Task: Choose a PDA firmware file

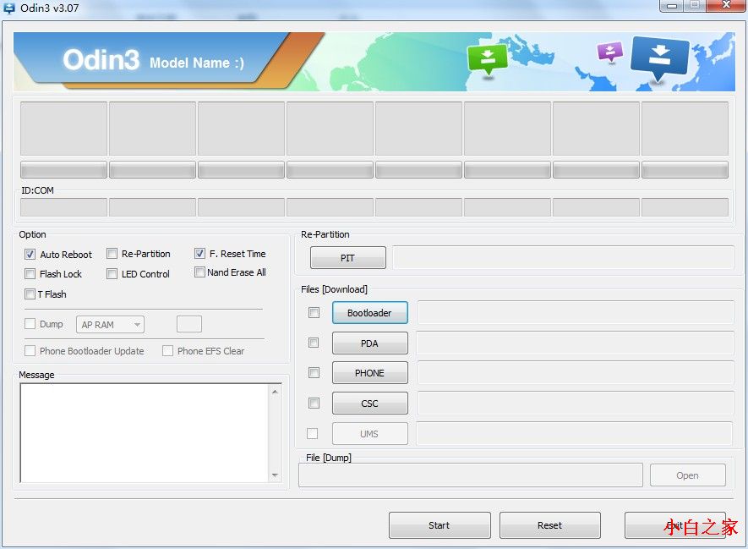Action: tap(369, 343)
